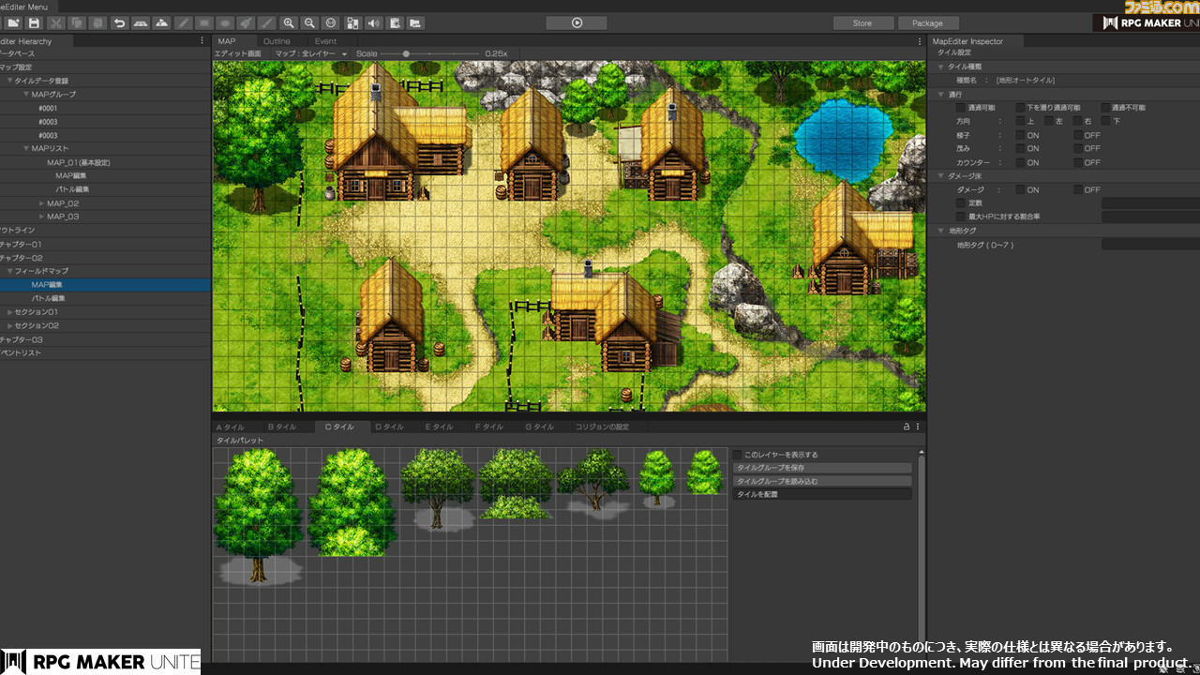
Task: Click the actual size 1:1 zoom icon
Action: tap(331, 22)
